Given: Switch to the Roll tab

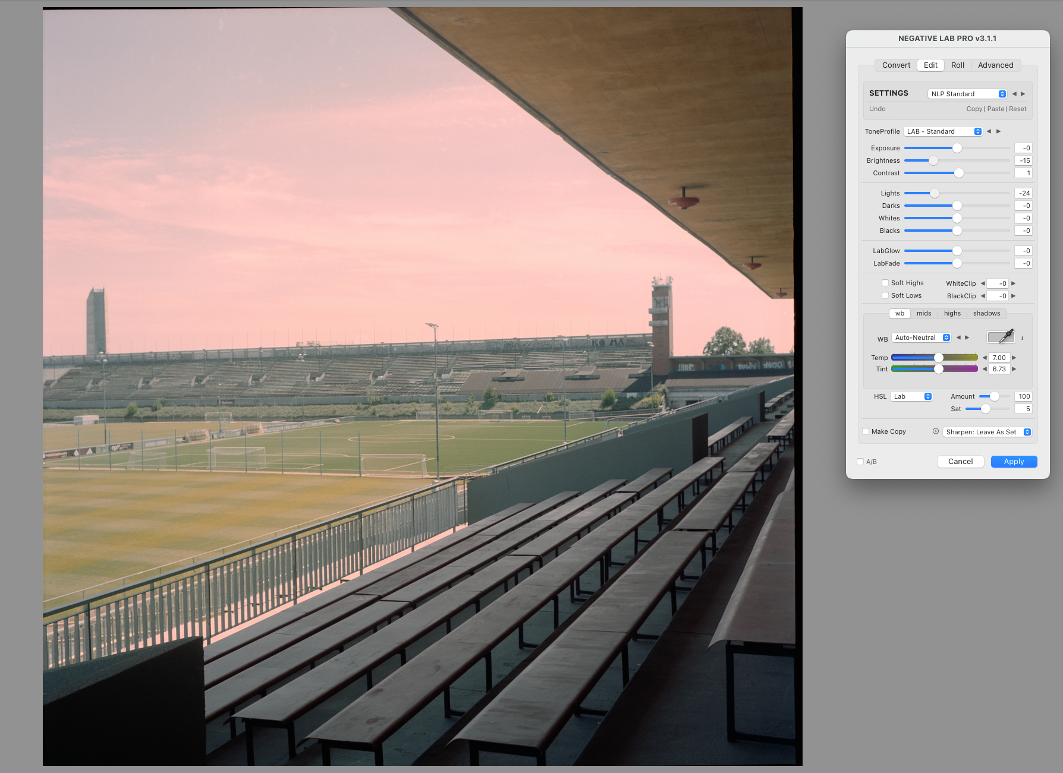Looking at the screenshot, I should click(958, 65).
